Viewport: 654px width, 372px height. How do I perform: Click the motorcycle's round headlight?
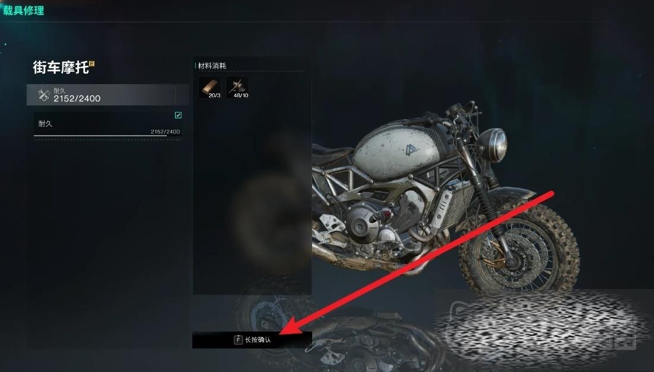click(x=492, y=145)
